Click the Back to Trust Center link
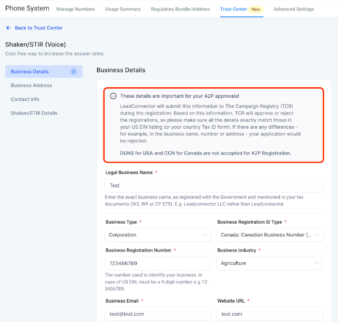The width and height of the screenshot is (338, 322). point(38,28)
